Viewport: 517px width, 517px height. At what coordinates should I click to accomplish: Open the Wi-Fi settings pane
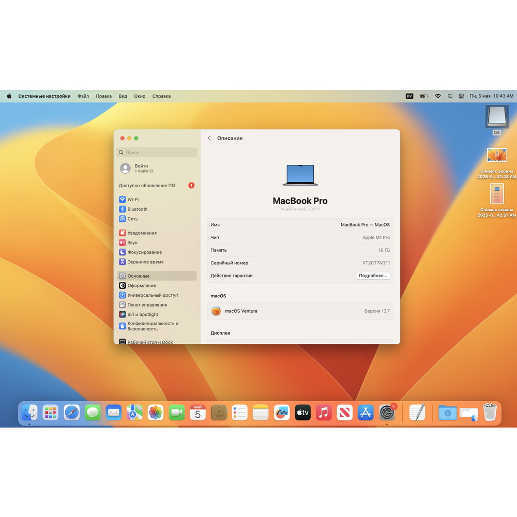pos(157,200)
